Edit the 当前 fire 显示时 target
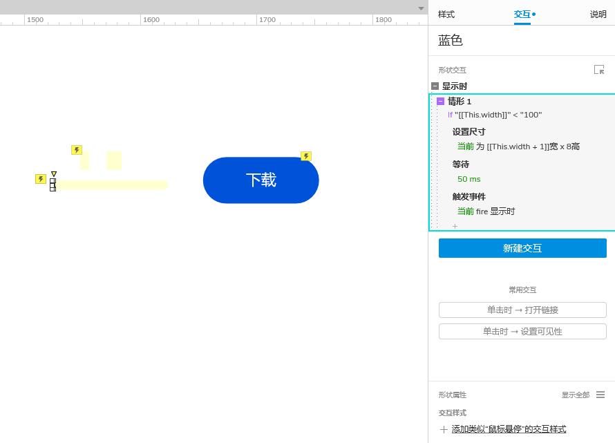This screenshot has width=615, height=443. click(x=486, y=211)
